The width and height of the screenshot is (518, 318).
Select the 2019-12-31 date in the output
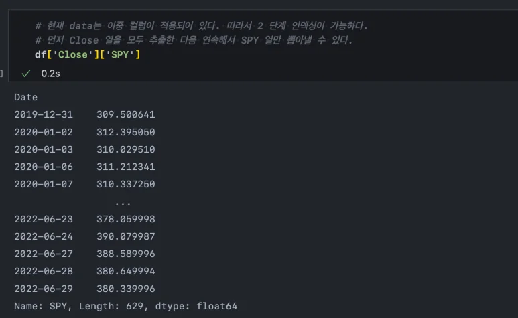pyautogui.click(x=44, y=114)
